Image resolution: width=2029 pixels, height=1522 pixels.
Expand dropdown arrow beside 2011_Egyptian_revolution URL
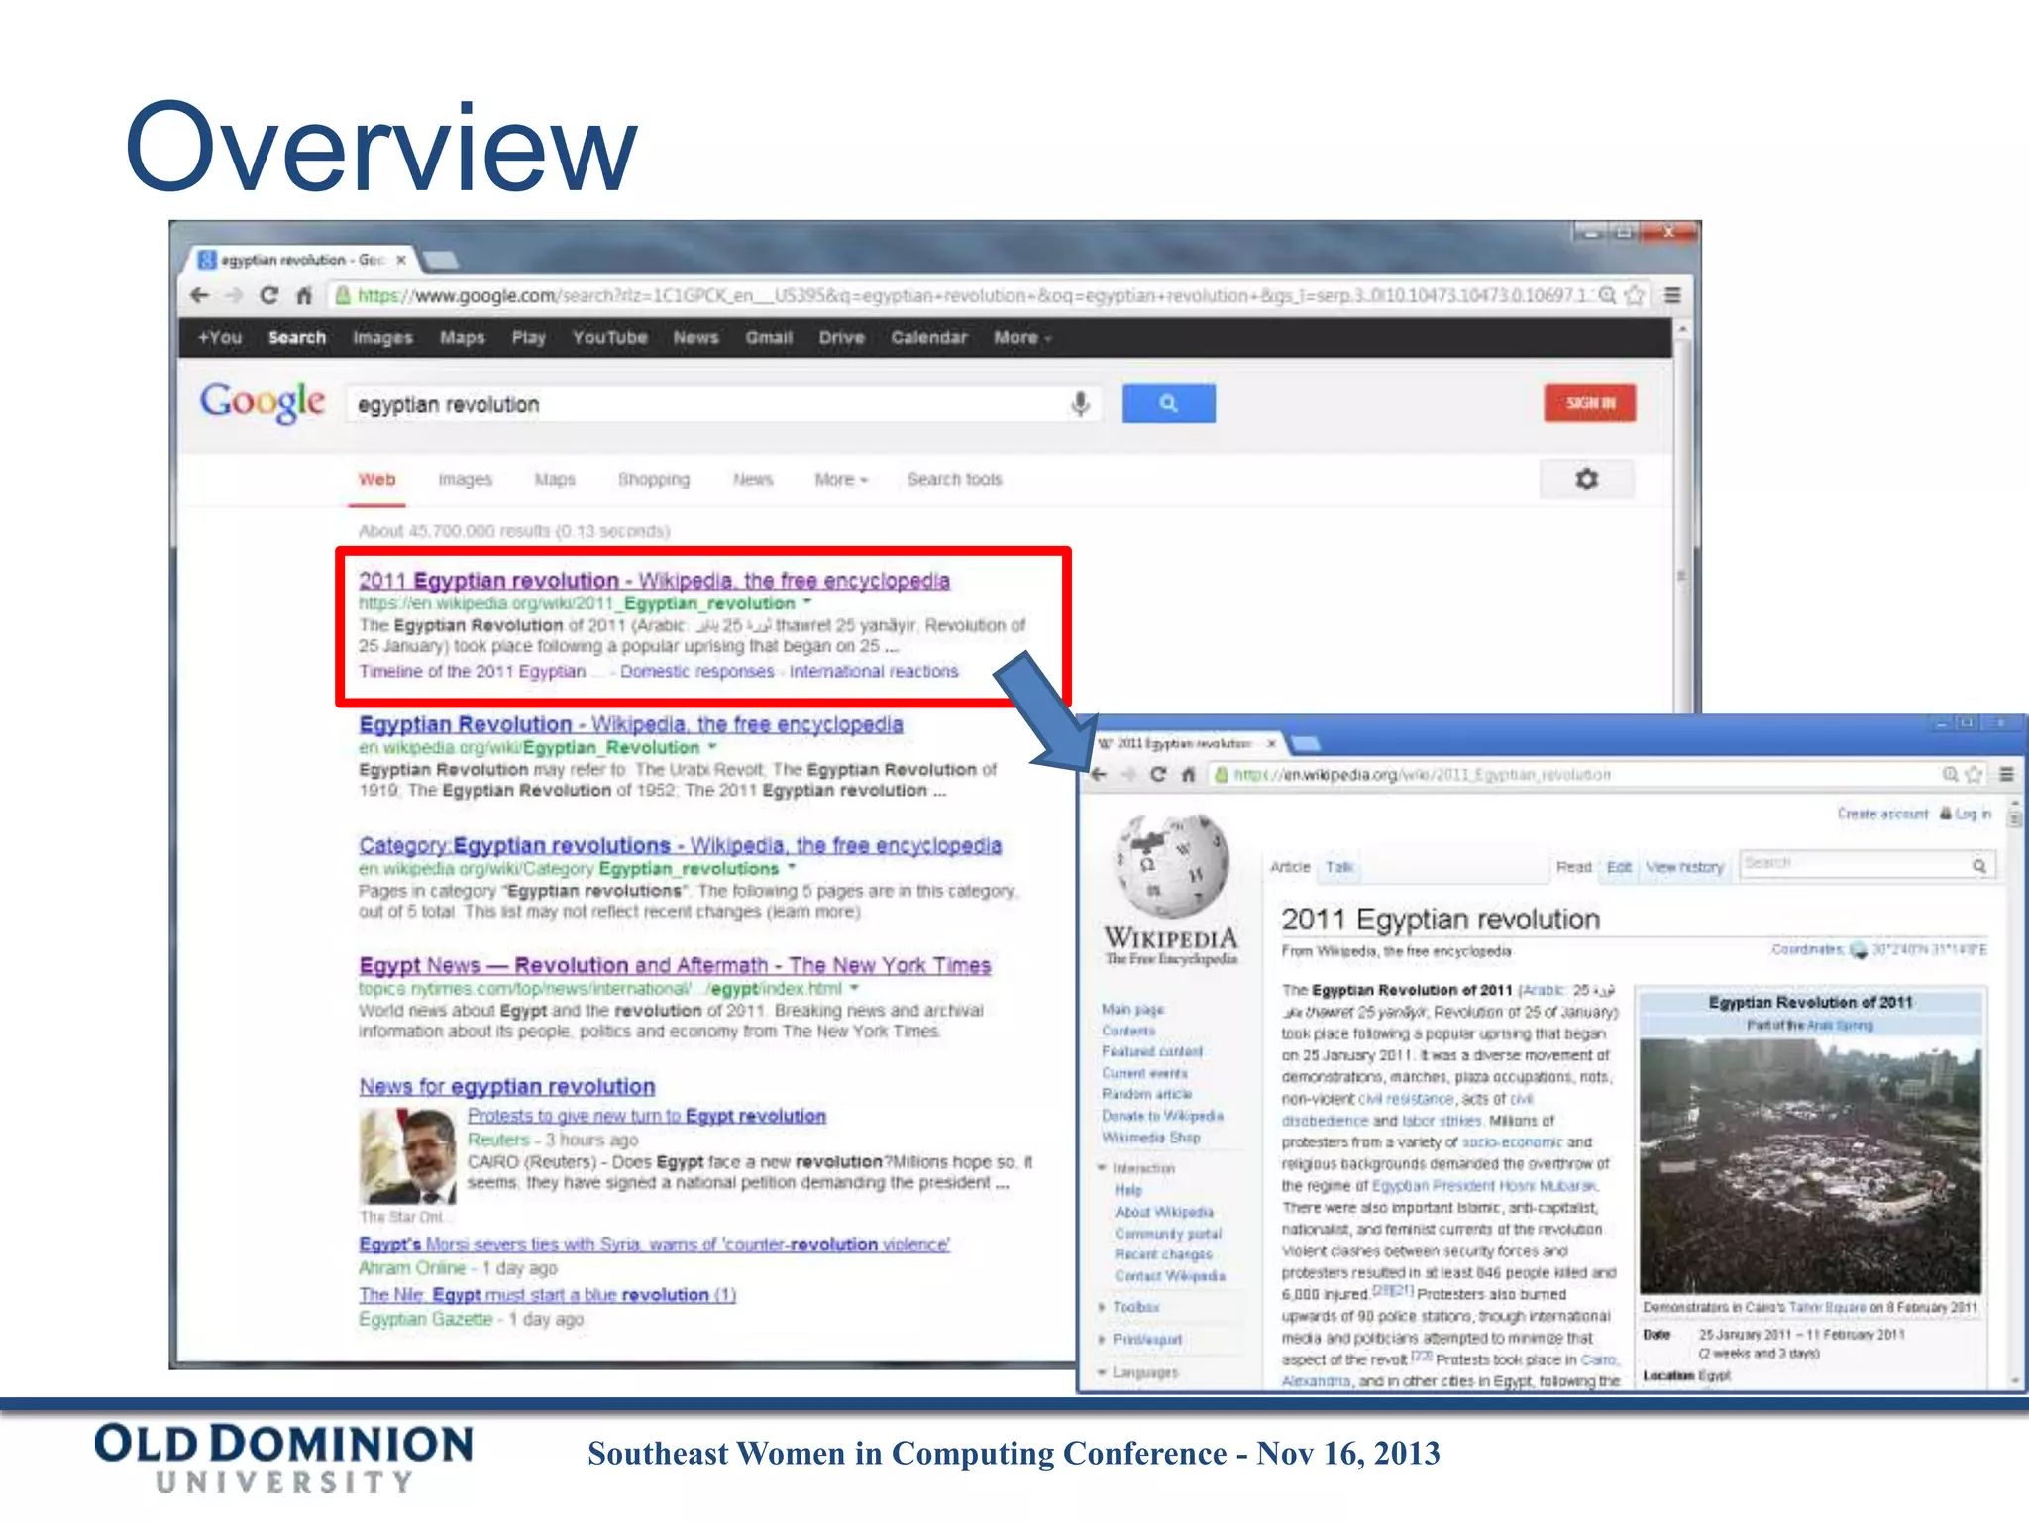pyautogui.click(x=806, y=602)
